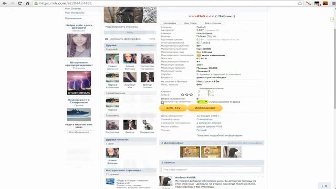The height and width of the screenshot is (189, 336).
Task: Open the green talent simulator dropdown
Action: [202, 102]
